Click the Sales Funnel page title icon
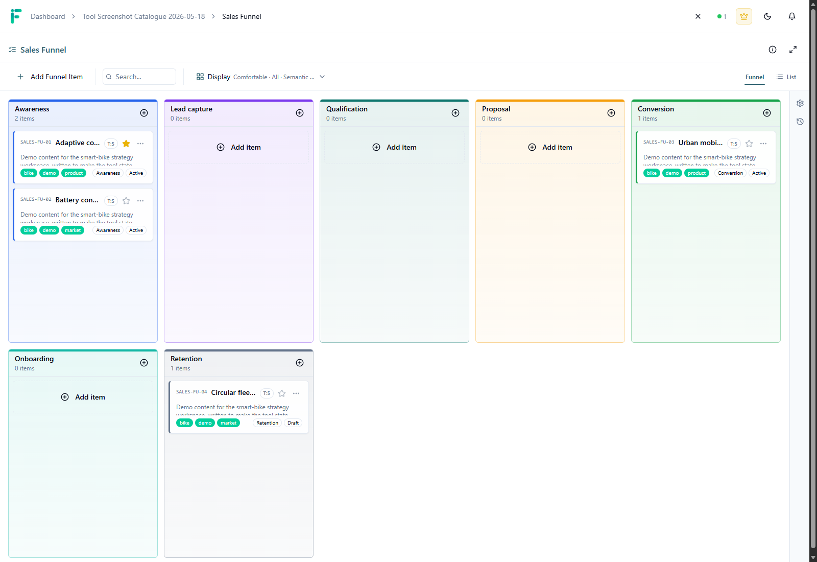Screen dimensions: 817x562 tap(12, 50)
